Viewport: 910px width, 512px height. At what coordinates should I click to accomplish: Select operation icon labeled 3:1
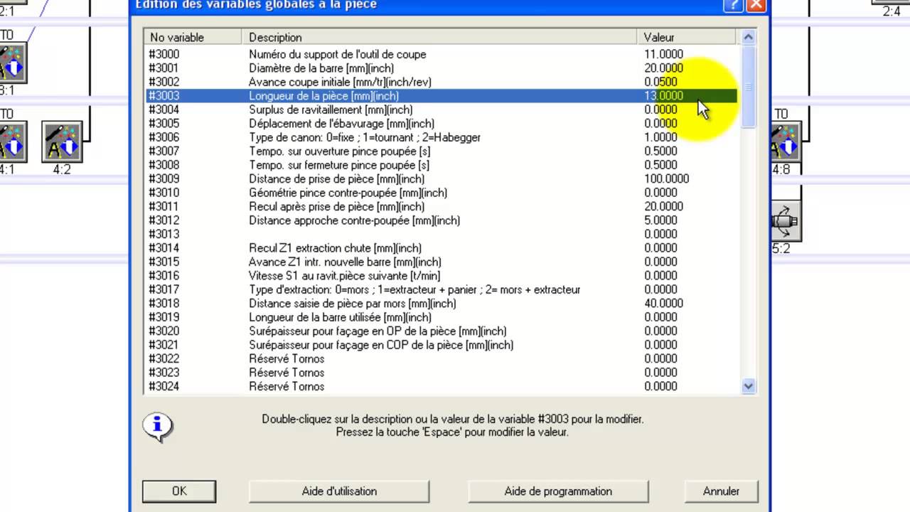[12, 63]
